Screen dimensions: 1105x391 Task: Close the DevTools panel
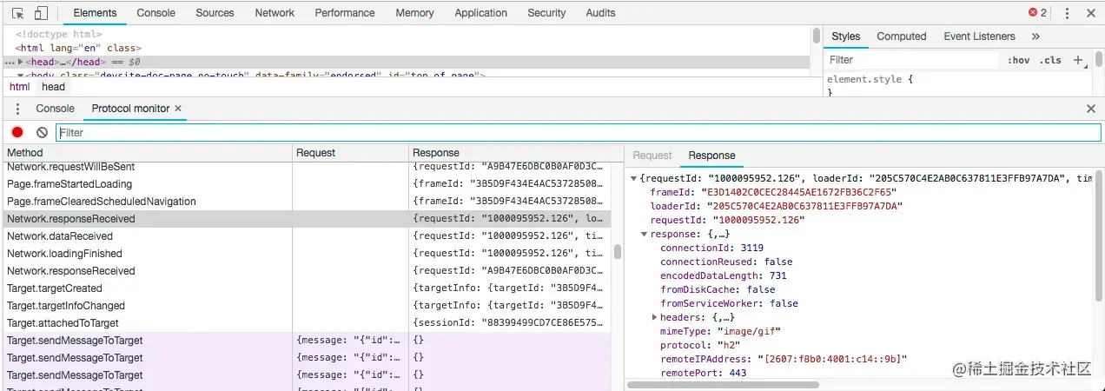click(x=1091, y=13)
